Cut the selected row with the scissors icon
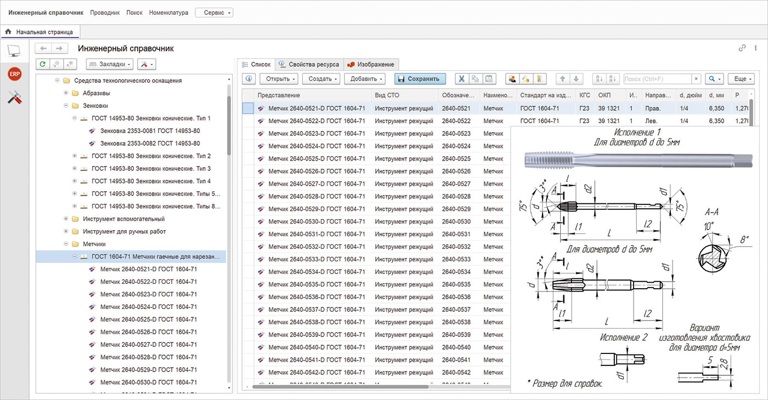The image size is (768, 400). point(462,79)
